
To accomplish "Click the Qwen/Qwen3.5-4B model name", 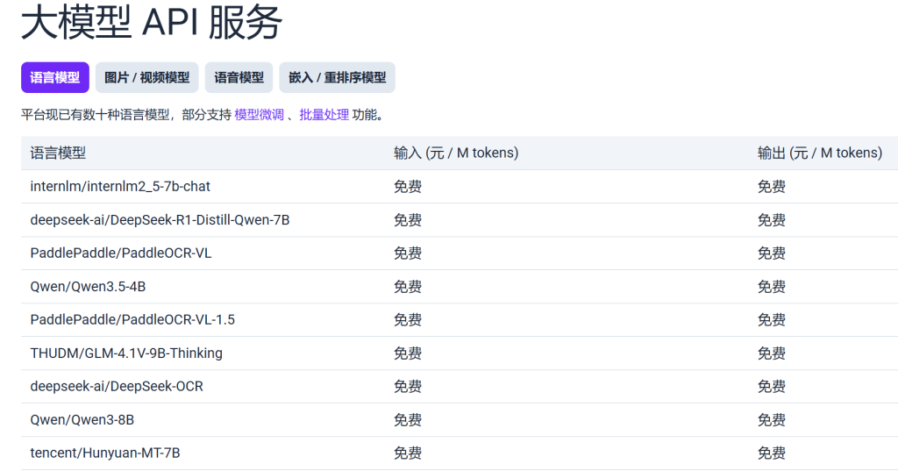I will (88, 287).
